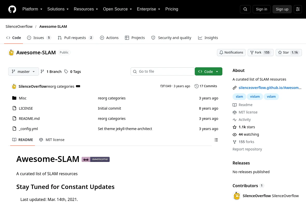306x204 pixels.
Task: Click the awesome badge image
Action: tap(96, 159)
